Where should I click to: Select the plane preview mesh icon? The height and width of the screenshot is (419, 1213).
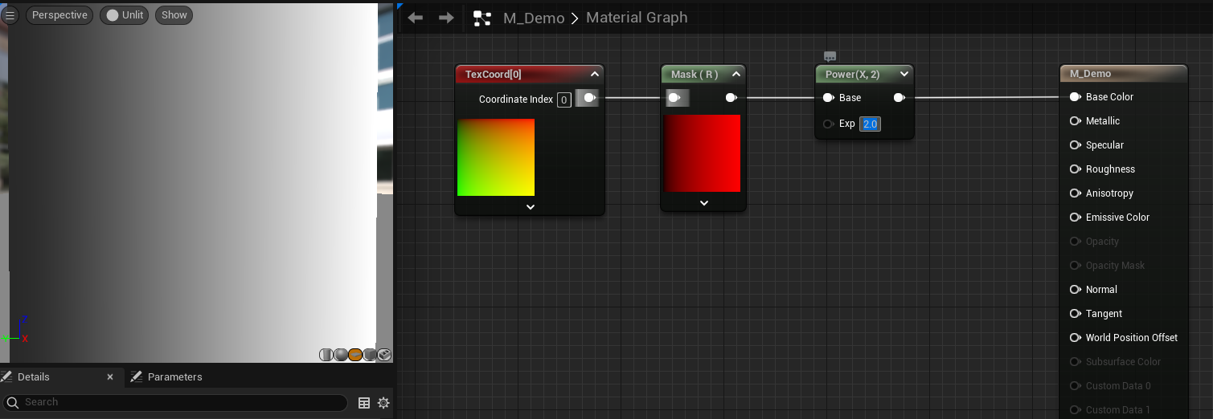355,355
